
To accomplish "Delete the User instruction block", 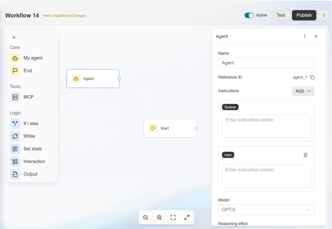I will coord(306,155).
